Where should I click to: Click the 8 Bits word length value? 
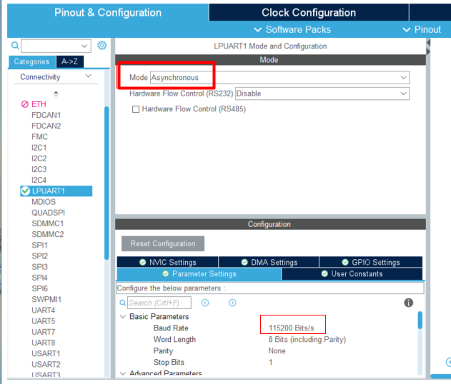click(x=307, y=340)
